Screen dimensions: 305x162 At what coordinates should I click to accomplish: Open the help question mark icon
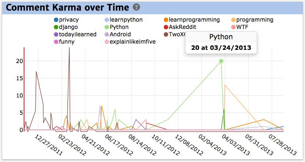[136, 7]
